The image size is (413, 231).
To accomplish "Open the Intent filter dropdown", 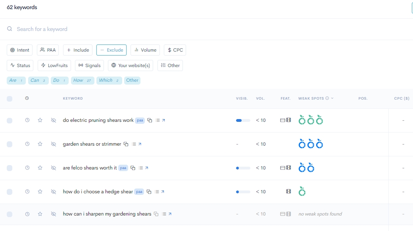I will 20,50.
